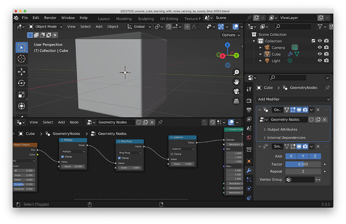Open the Object Mode dropdown
The height and width of the screenshot is (224, 346).
point(46,27)
